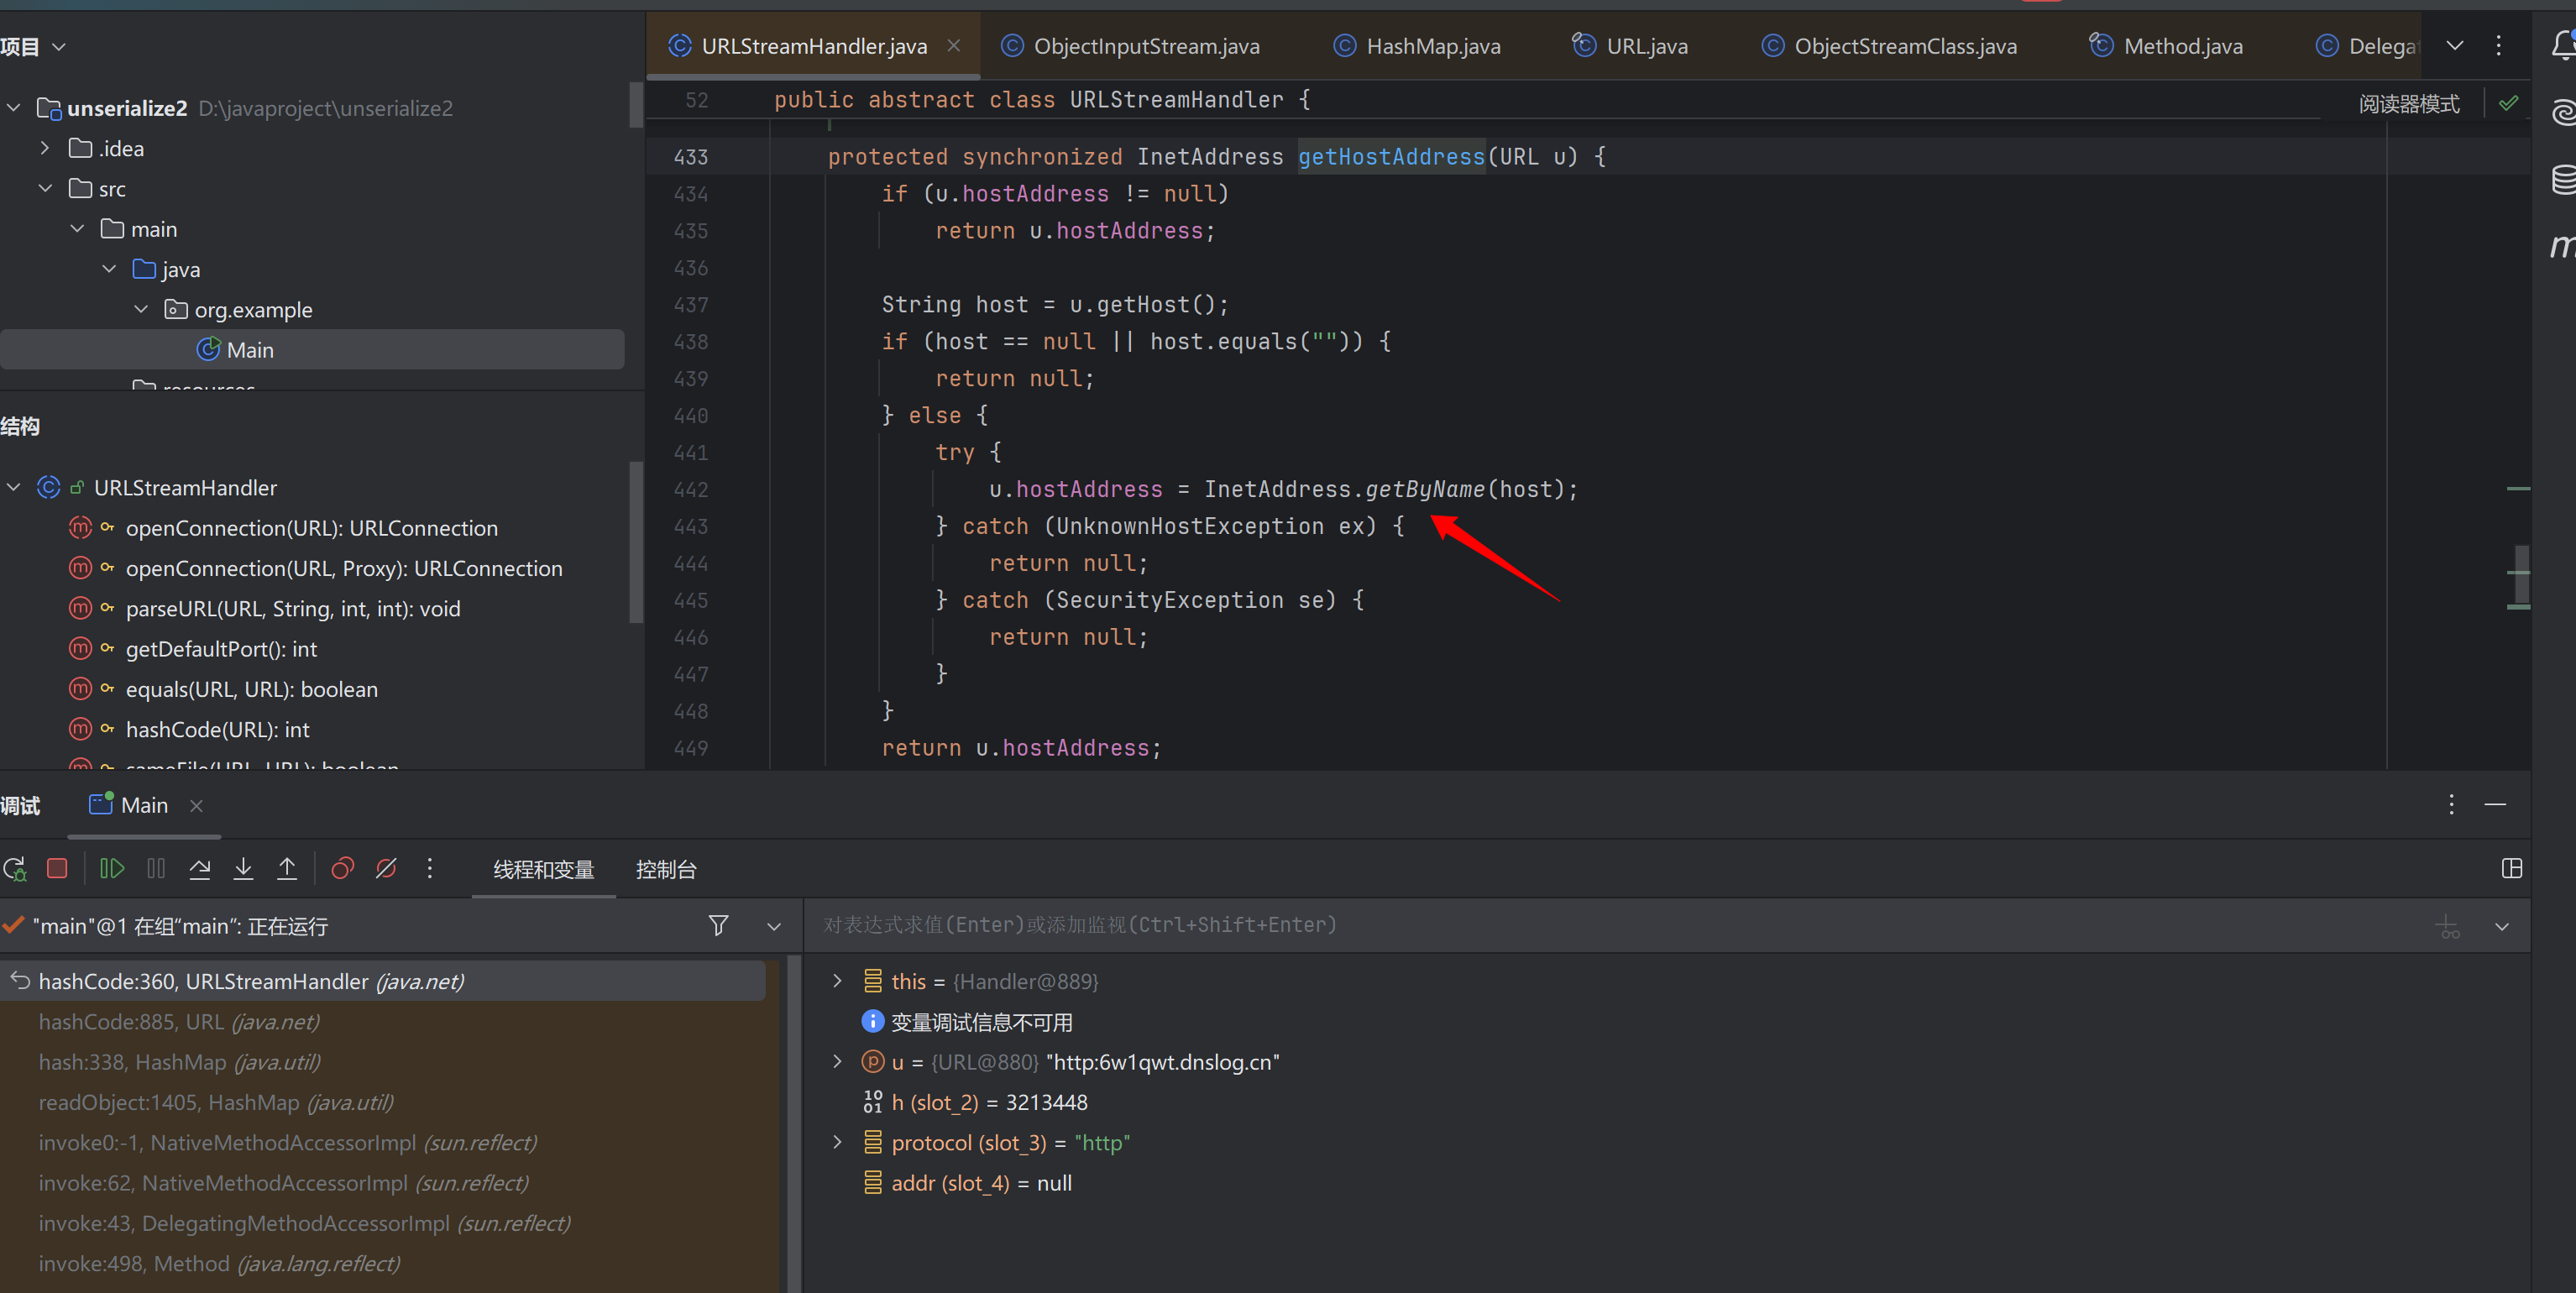
Task: Expand variable u URL@880 node
Action: pyautogui.click(x=837, y=1062)
